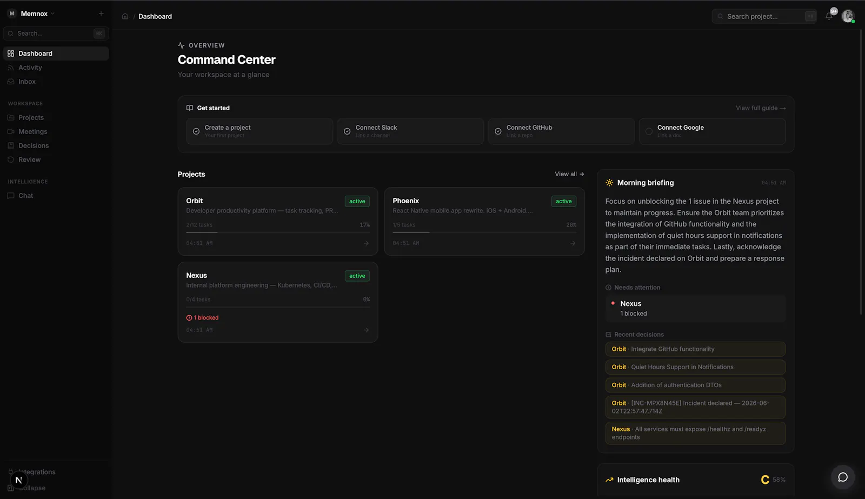This screenshot has height=499, width=865.
Task: Click the Dashboard breadcrumb label
Action: coord(155,16)
